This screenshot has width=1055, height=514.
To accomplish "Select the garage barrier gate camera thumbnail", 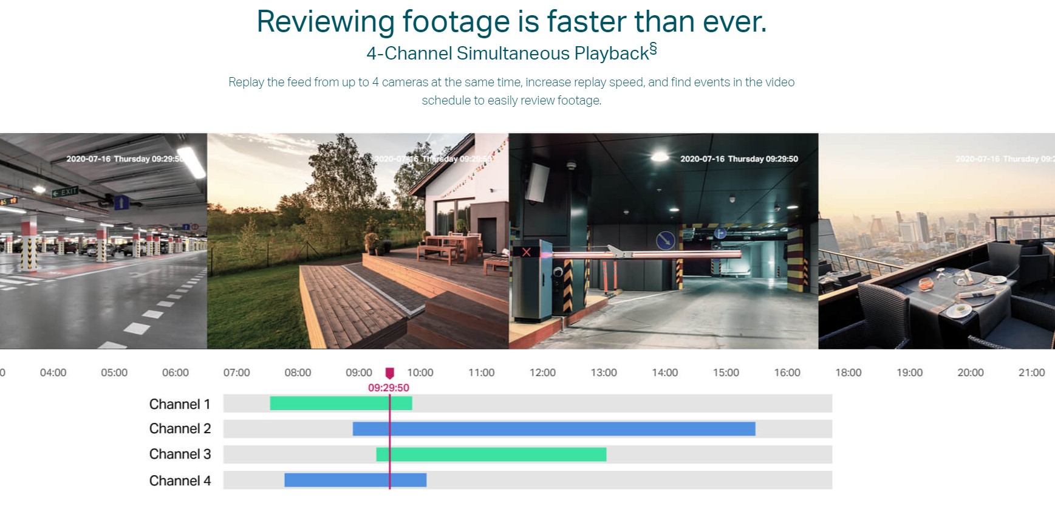I will click(664, 241).
